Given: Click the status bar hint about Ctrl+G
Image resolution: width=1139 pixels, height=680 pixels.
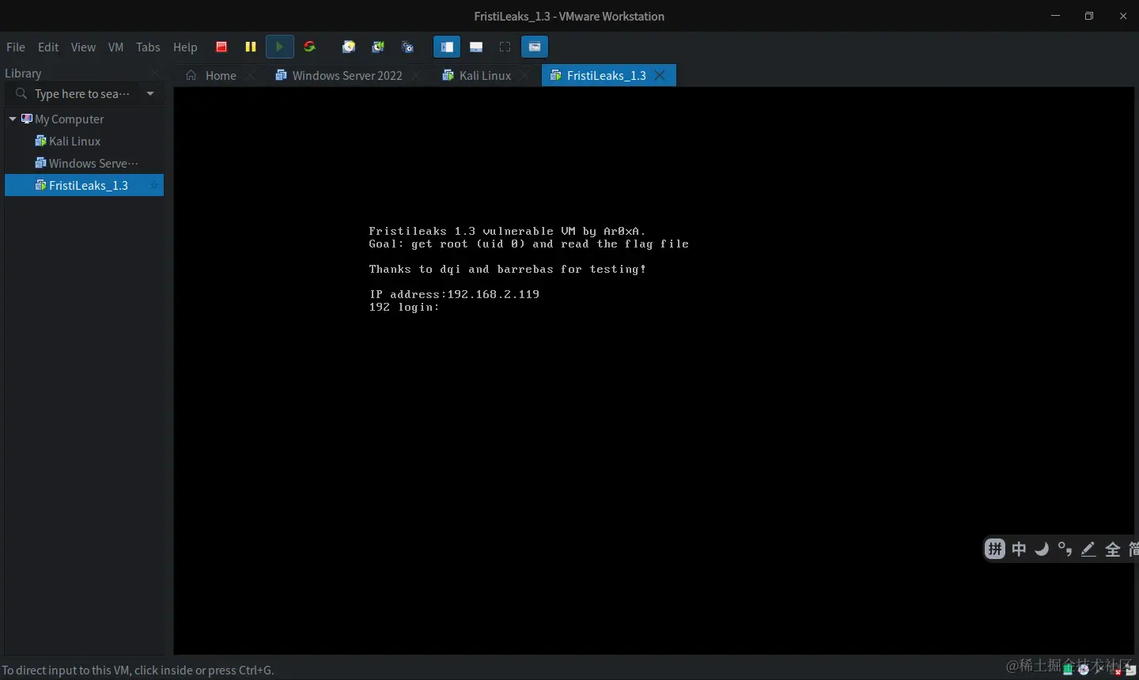Looking at the screenshot, I should 138,670.
